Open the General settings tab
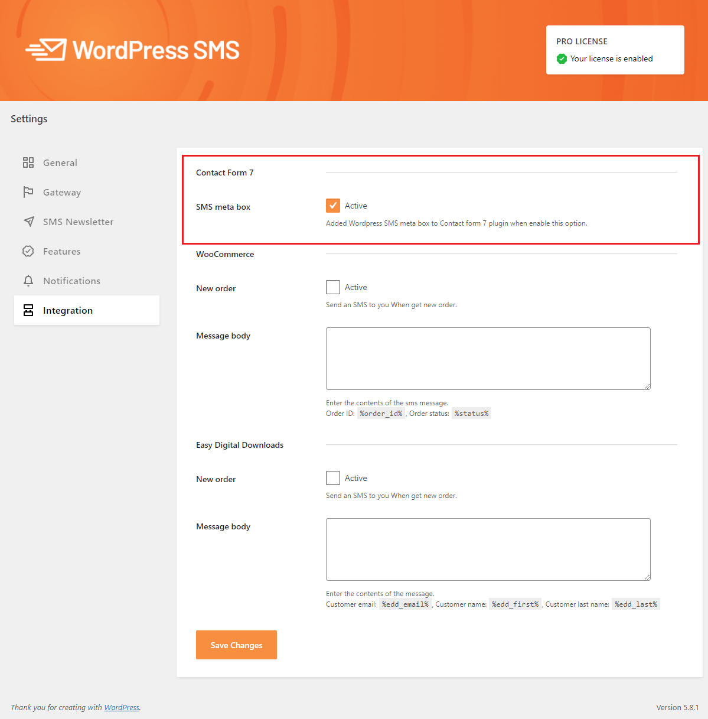Viewport: 708px width, 719px height. pyautogui.click(x=87, y=162)
